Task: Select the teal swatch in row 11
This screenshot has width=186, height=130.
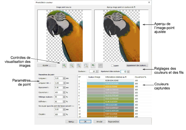Action: [96, 111]
